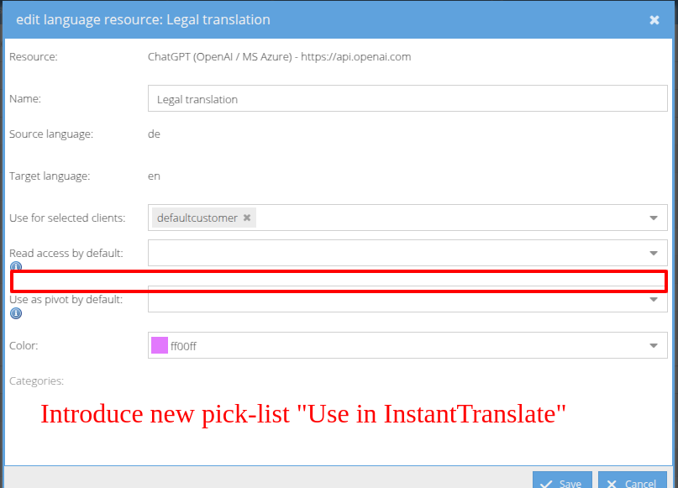The height and width of the screenshot is (488, 678).
Task: Remove the defaultcustomer tag
Action: (x=247, y=218)
